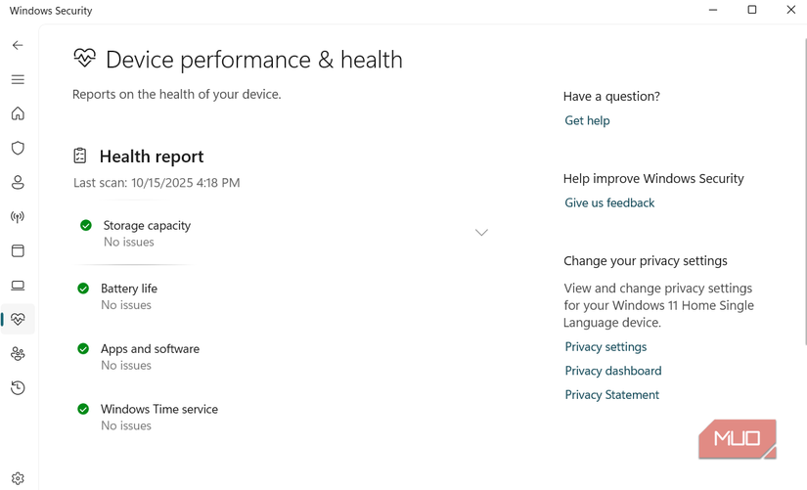Open App & browser control icon
The width and height of the screenshot is (807, 490).
tap(18, 251)
